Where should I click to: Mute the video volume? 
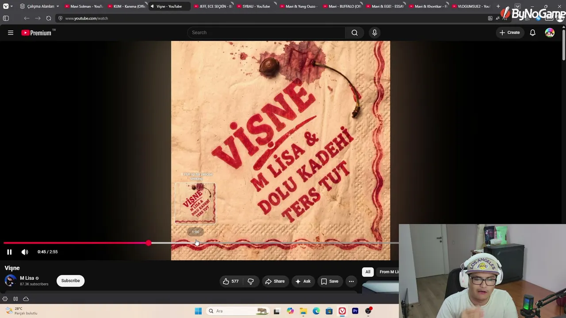coord(25,252)
